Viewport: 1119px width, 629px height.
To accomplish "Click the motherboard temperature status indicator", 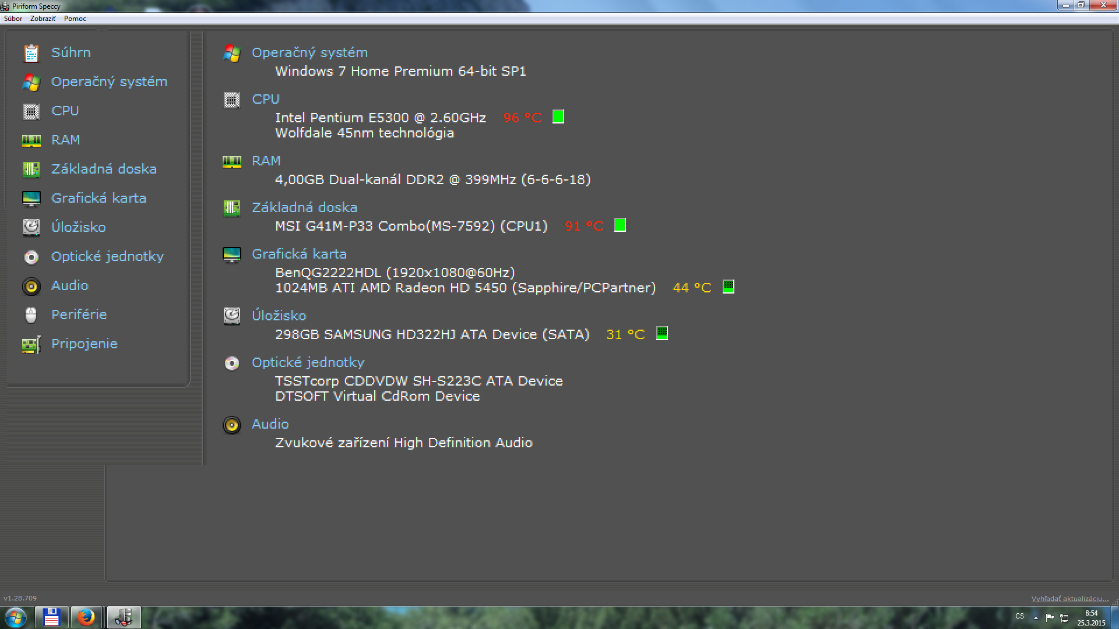I will pos(620,225).
